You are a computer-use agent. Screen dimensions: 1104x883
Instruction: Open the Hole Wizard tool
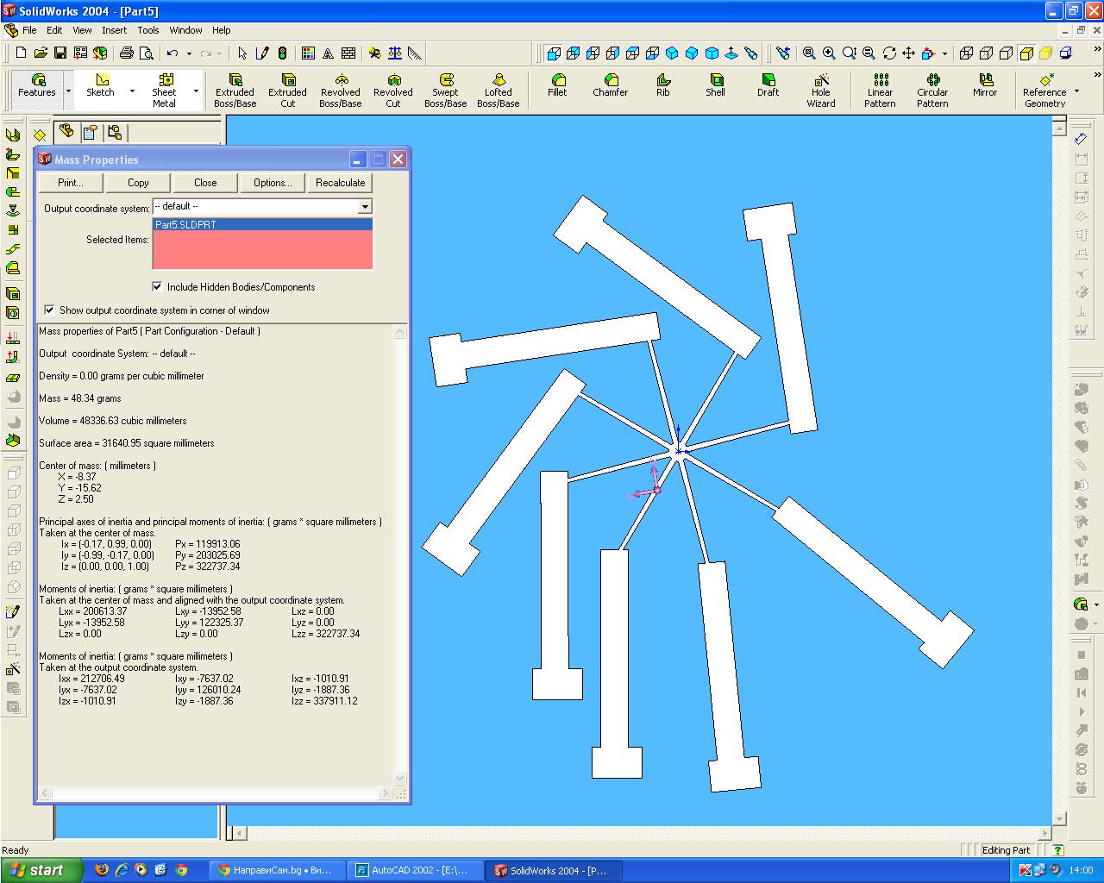tap(820, 90)
